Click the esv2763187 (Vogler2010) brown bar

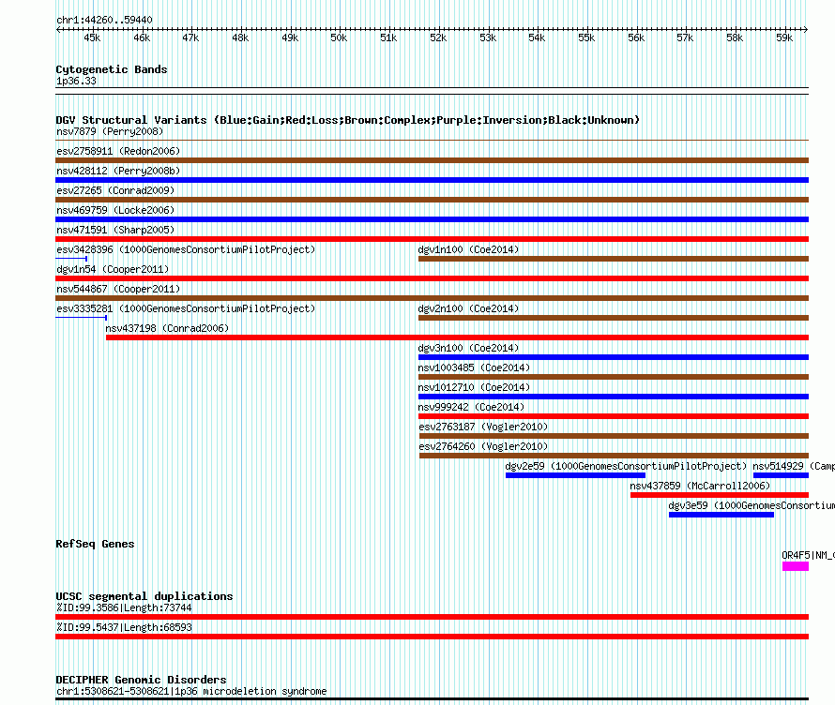pyautogui.click(x=614, y=436)
